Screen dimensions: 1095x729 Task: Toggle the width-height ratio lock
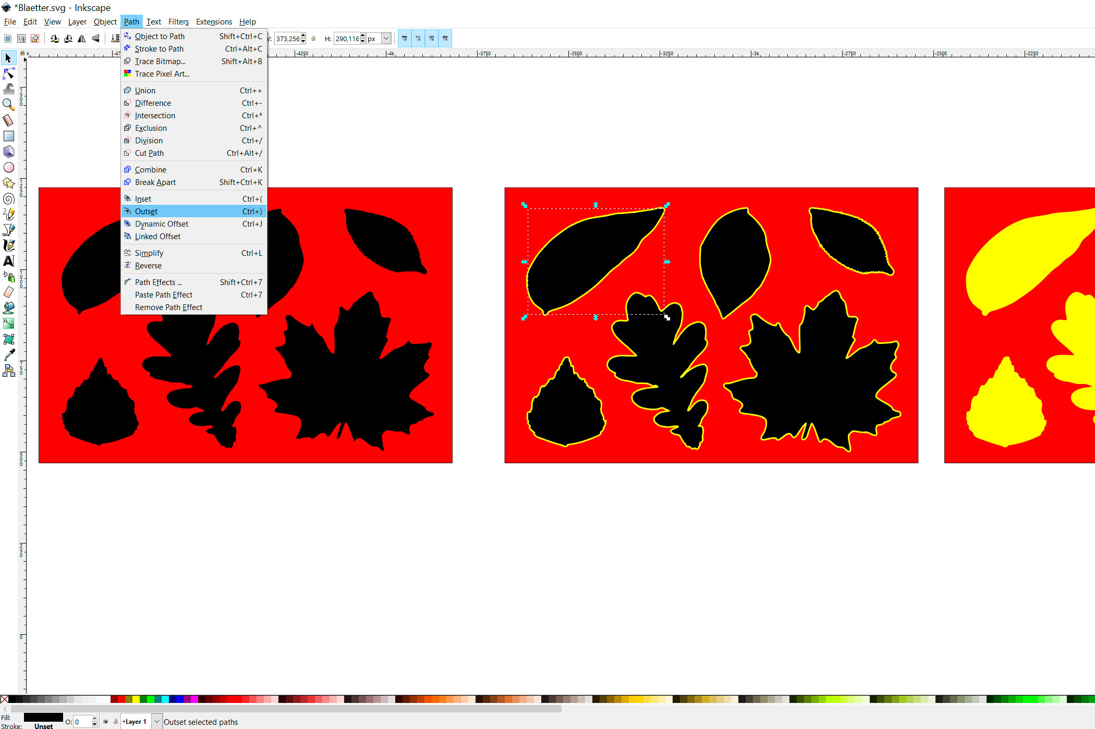tap(313, 39)
